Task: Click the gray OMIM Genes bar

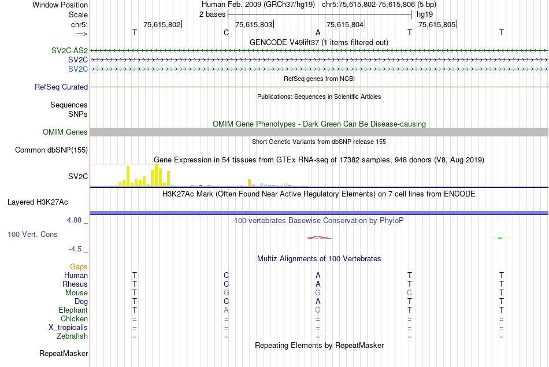Action: click(319, 132)
